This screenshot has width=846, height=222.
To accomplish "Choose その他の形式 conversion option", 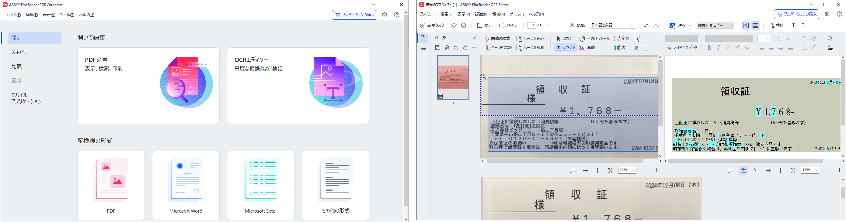I will pyautogui.click(x=335, y=185).
